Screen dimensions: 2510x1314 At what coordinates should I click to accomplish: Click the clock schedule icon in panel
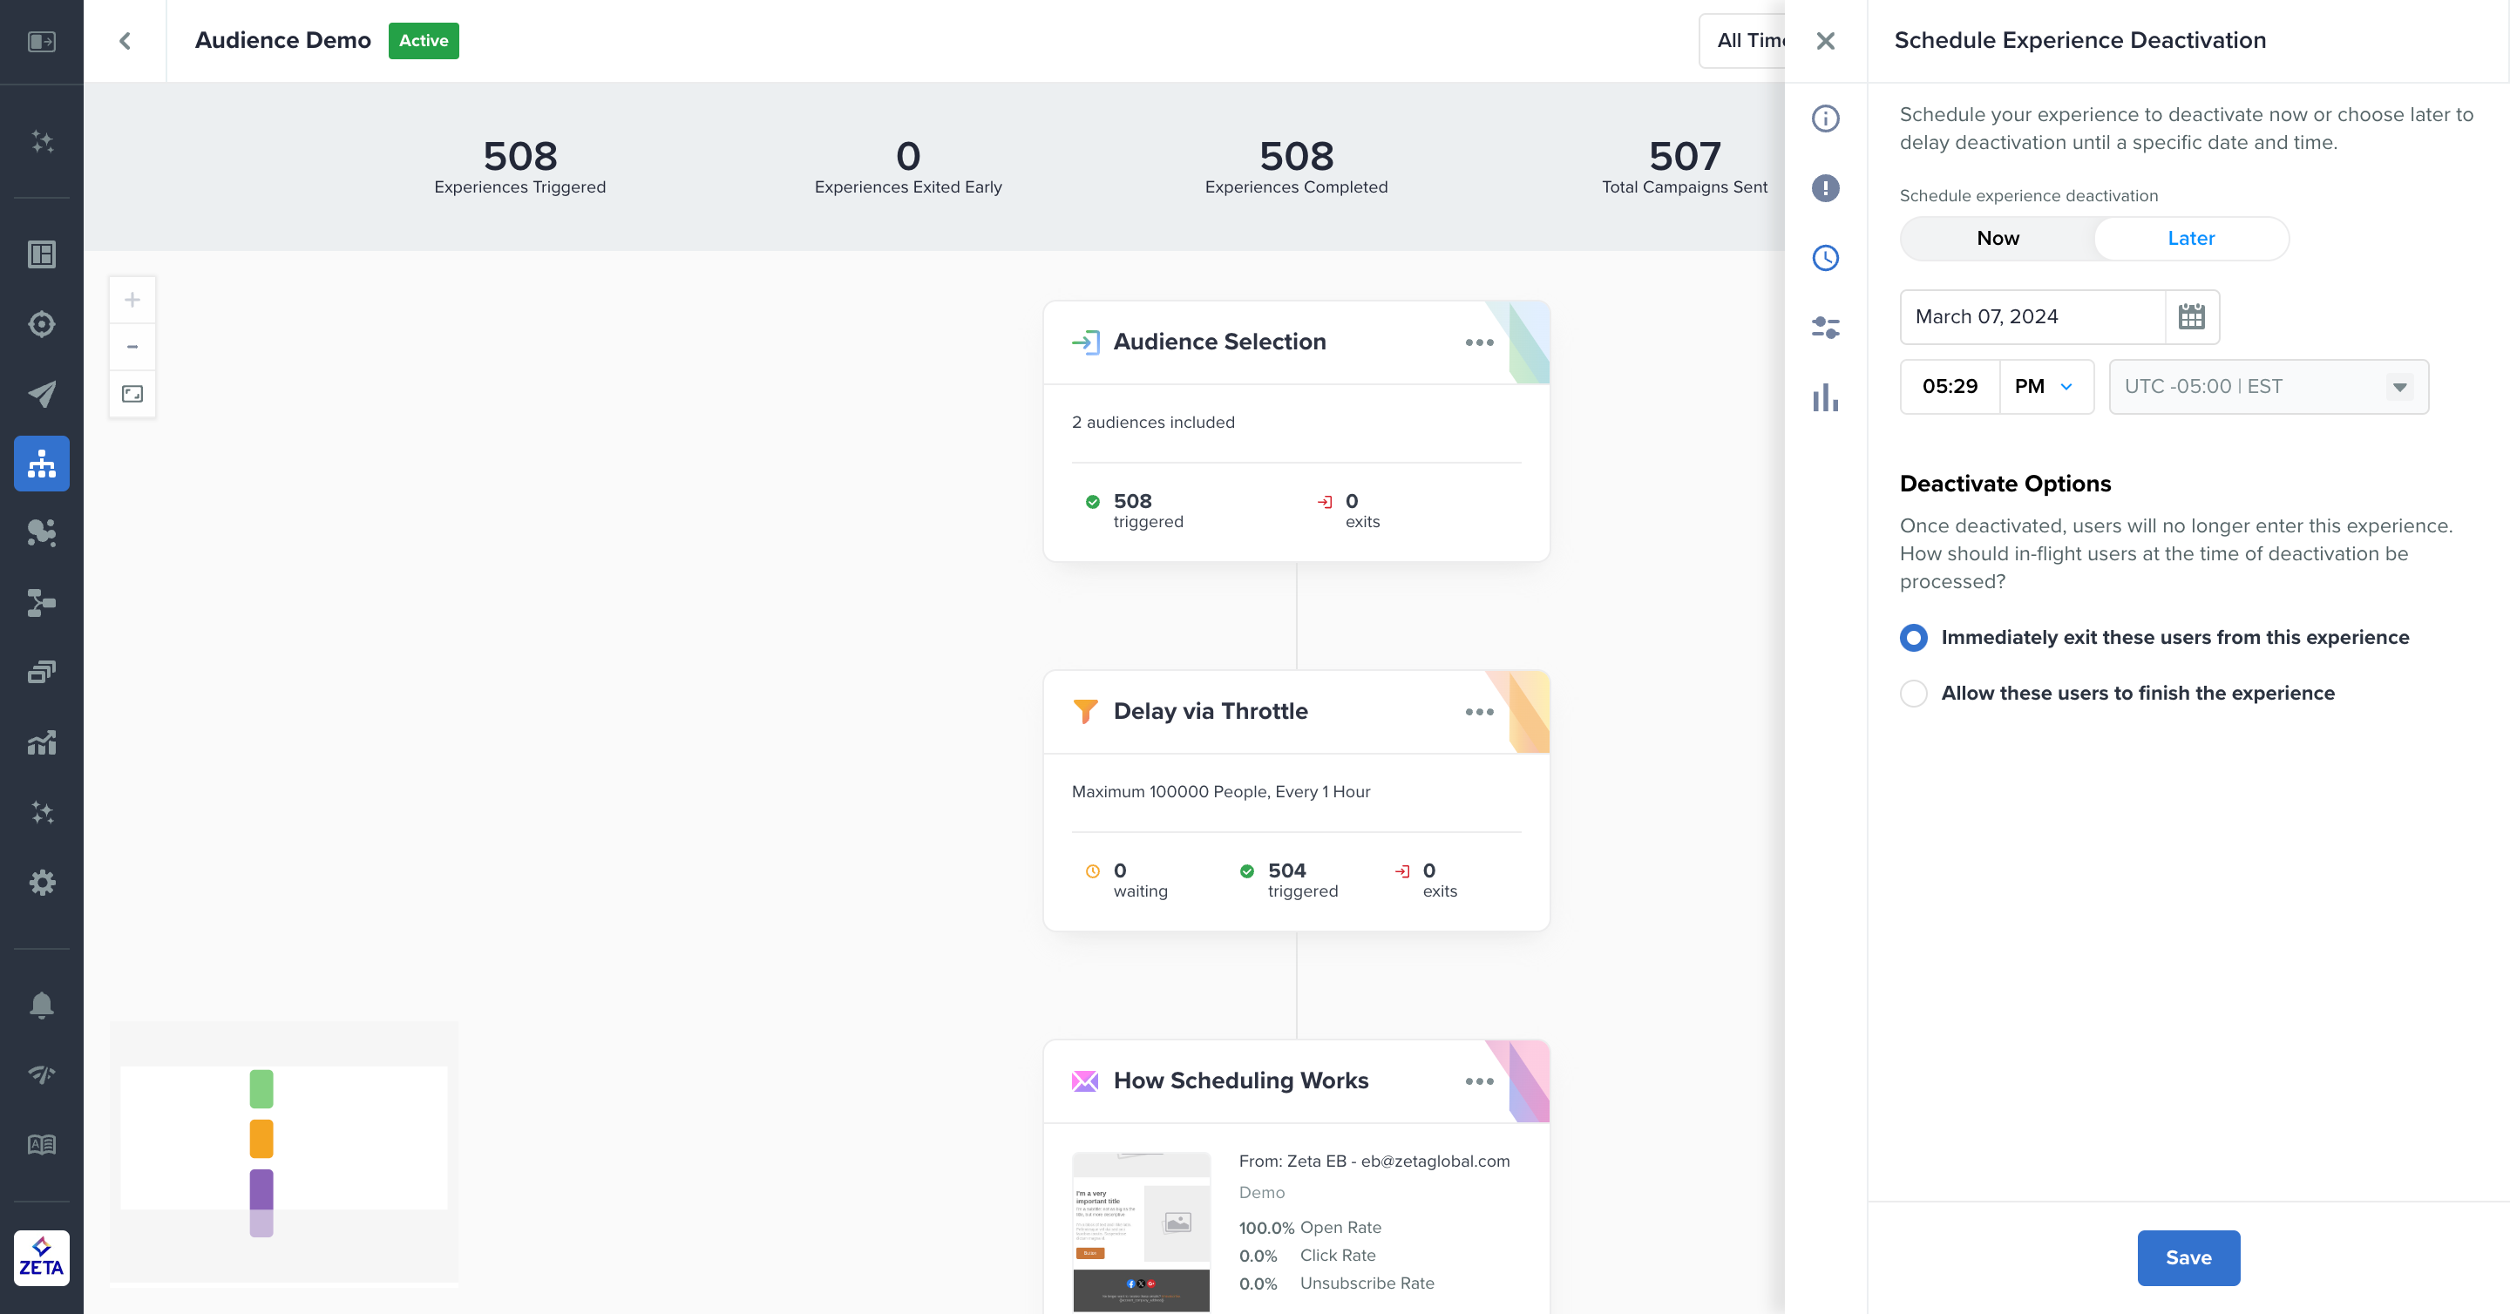tap(1825, 258)
